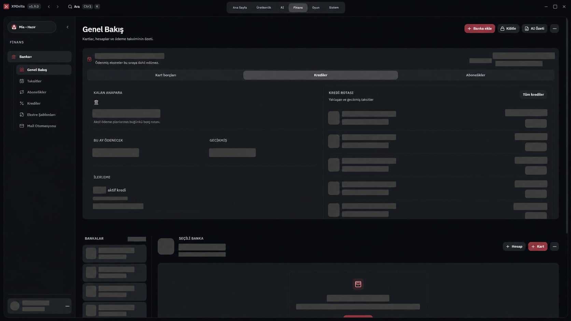This screenshot has height=321, width=571.
Task: Open the Oyun tab
Action: (316, 8)
